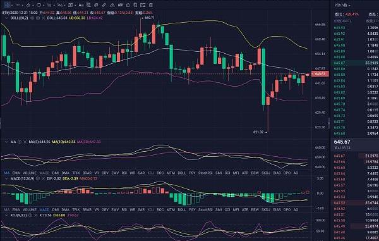
Task: Click the lock drawings icon
Action: pyautogui.click(x=128, y=5)
